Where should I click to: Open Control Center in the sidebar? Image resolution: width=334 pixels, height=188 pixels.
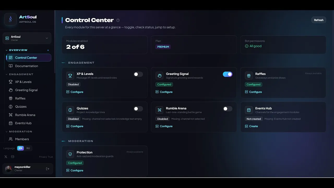click(x=29, y=58)
